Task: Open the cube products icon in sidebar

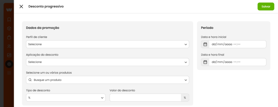Action: click(9, 29)
